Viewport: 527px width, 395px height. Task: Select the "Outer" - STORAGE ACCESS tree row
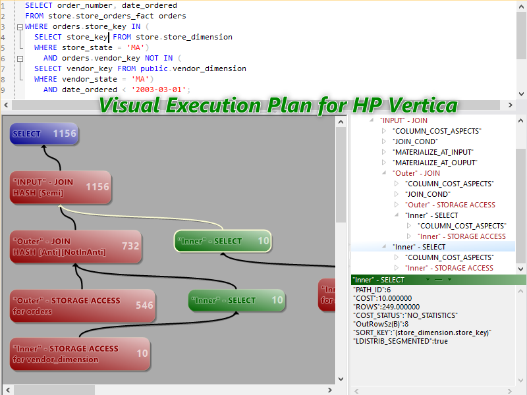point(451,205)
